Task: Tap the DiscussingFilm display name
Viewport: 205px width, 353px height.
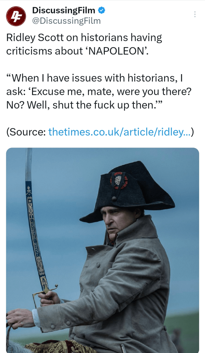Action: point(64,10)
